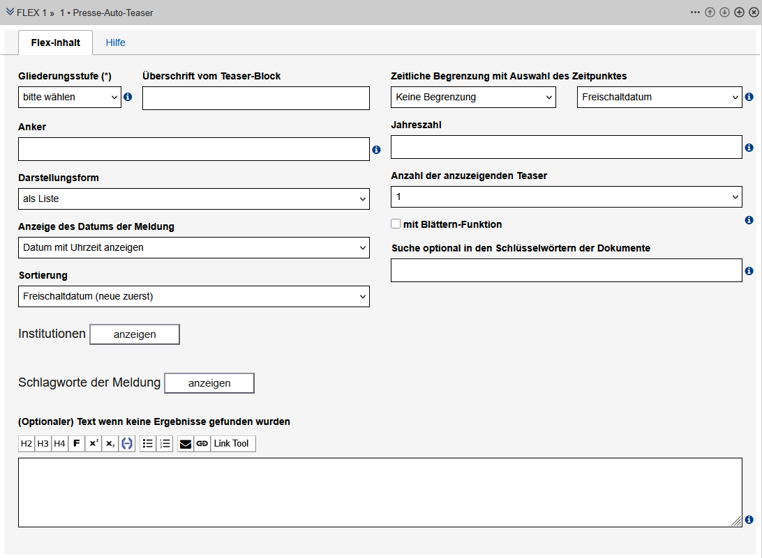Collapse the FLEX 1 panel

click(10, 12)
